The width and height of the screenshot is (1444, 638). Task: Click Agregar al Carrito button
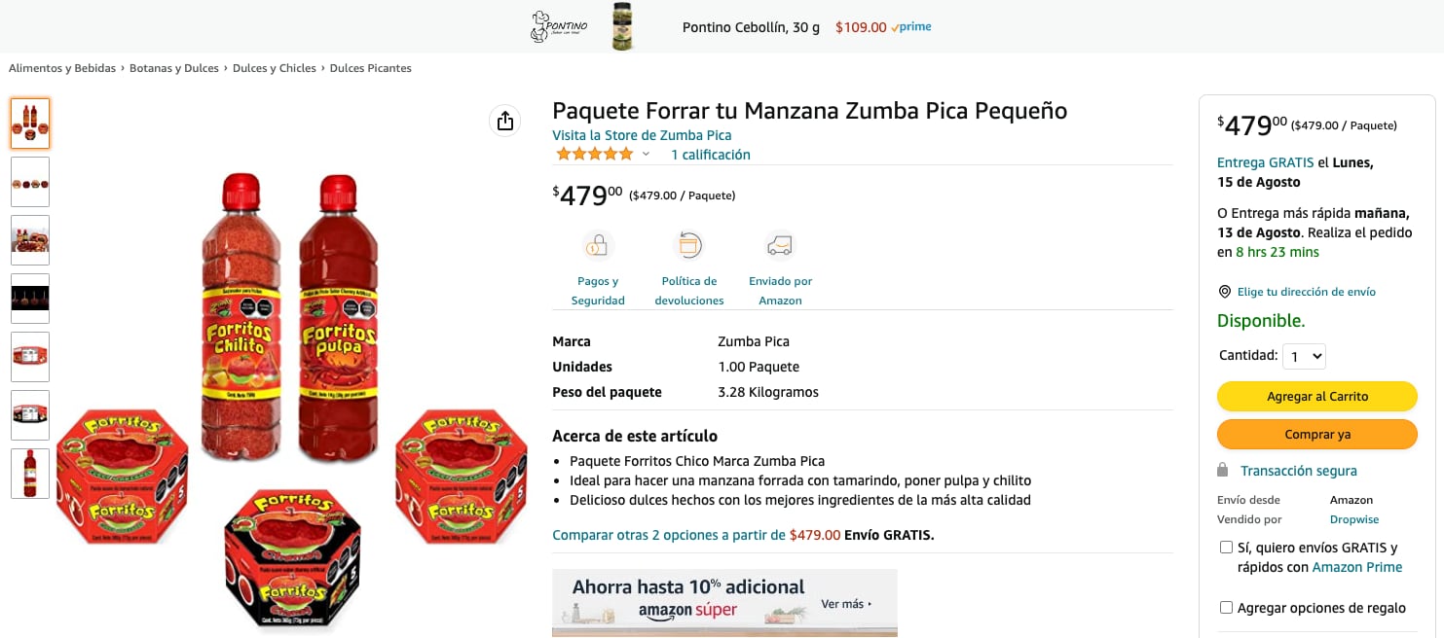pyautogui.click(x=1316, y=396)
